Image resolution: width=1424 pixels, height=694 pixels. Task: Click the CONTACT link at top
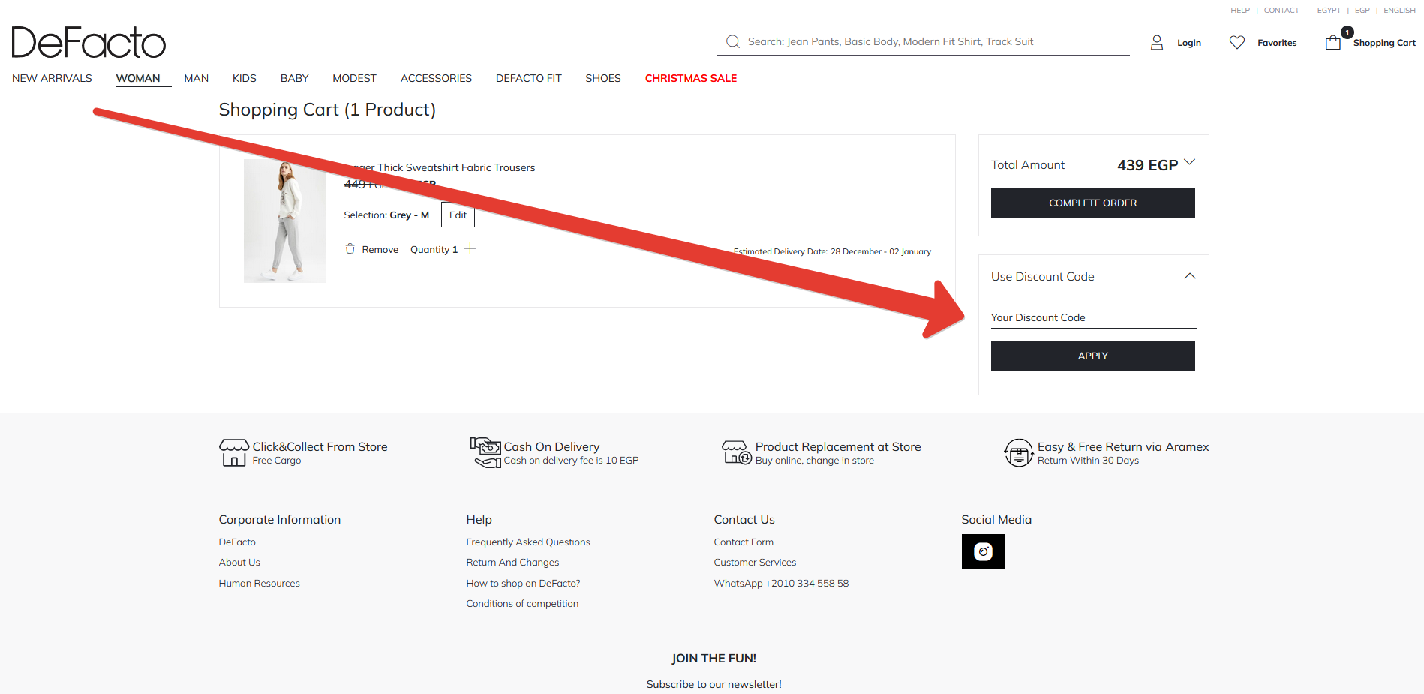[1281, 11]
